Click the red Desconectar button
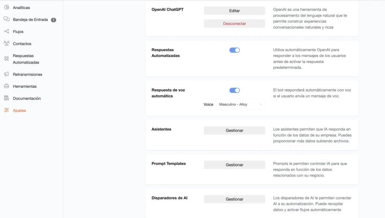Viewport: 385px width, 218px height. coord(235,24)
